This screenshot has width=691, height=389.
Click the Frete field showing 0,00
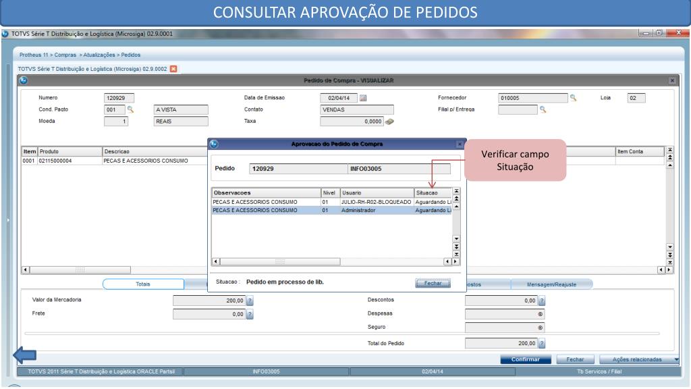209,315
